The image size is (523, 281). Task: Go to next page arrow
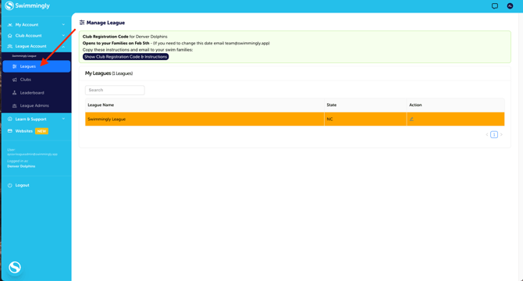[x=501, y=135]
